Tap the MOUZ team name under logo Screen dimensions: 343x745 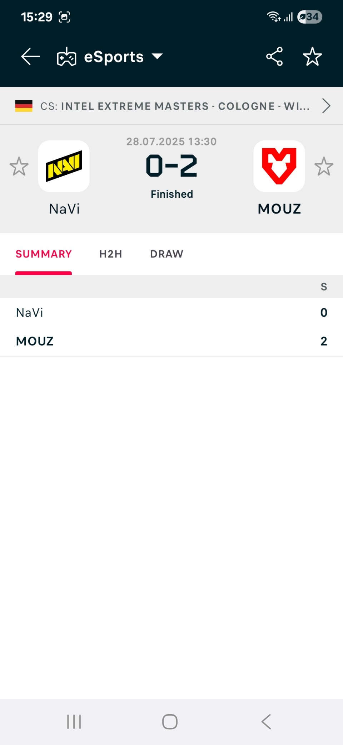(x=279, y=209)
